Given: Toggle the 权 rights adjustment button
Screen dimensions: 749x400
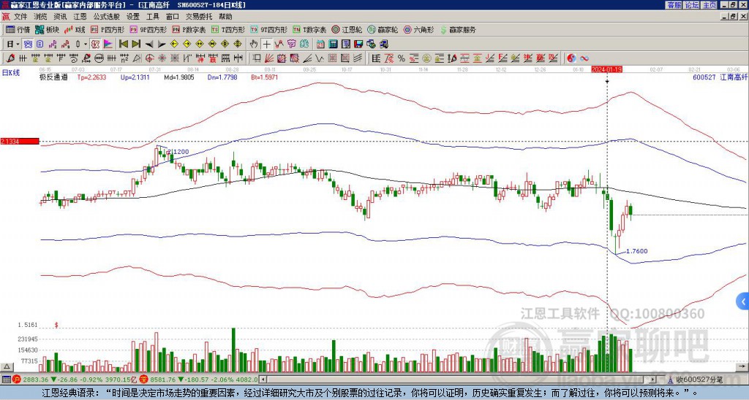Looking at the screenshot, I should (x=96, y=44).
